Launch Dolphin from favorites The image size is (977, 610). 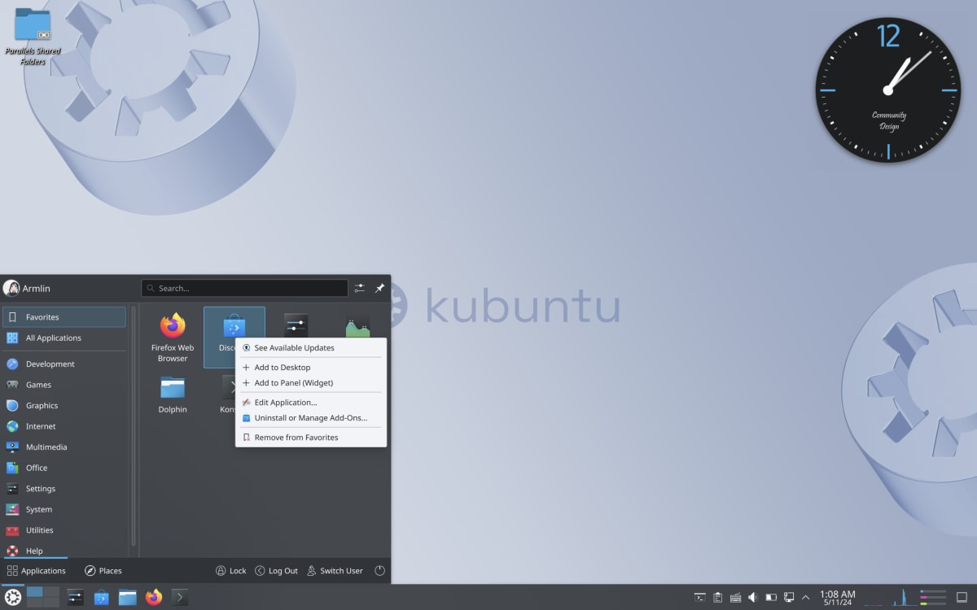point(173,394)
